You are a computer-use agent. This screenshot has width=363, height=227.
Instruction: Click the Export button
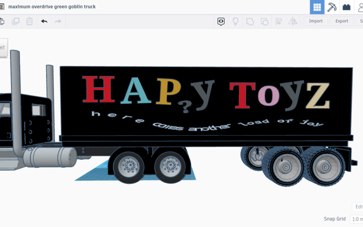[x=341, y=21]
